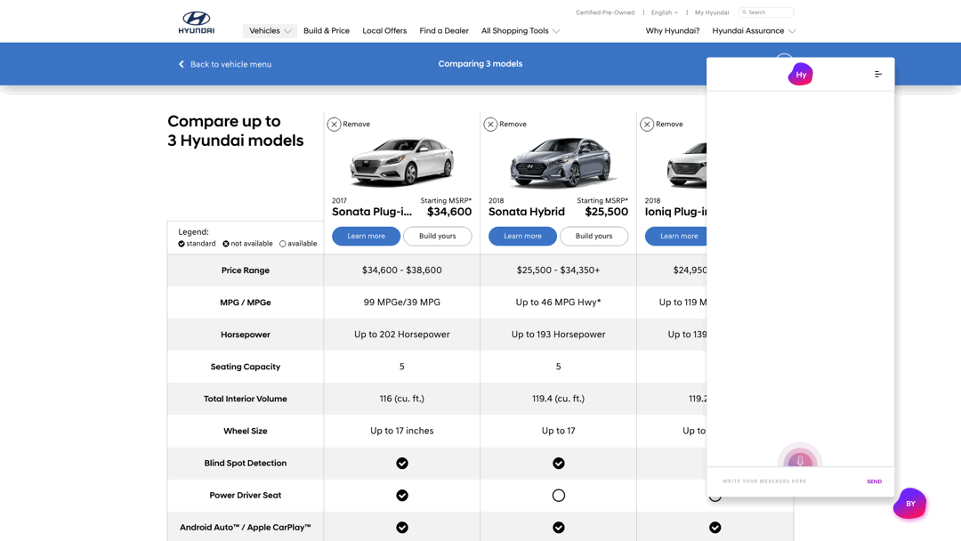Select 'Up to 17 inches' cell

pyautogui.click(x=402, y=431)
